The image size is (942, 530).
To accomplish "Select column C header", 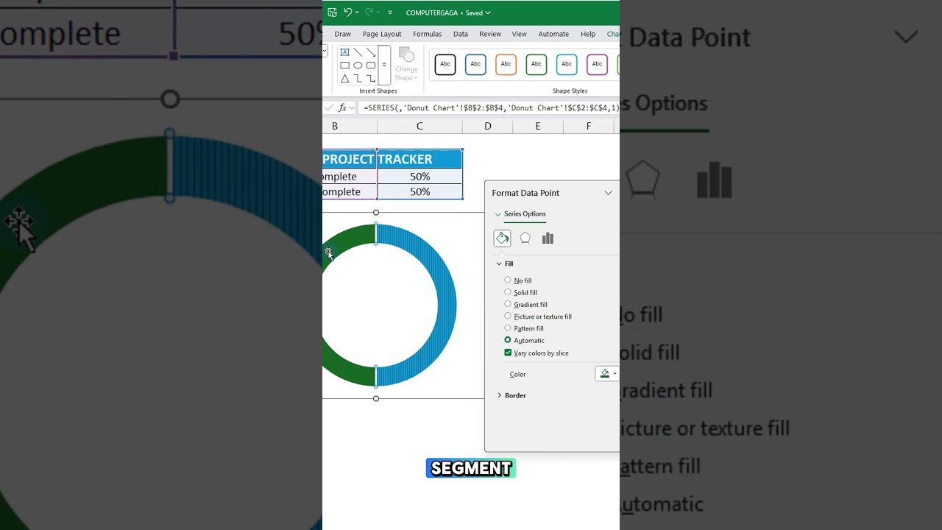I will tap(419, 127).
